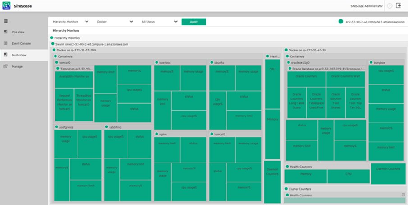Click the status dot beside the tomcat0 group
Viewport: 408px width, 205px height.
pyautogui.click(x=57, y=62)
